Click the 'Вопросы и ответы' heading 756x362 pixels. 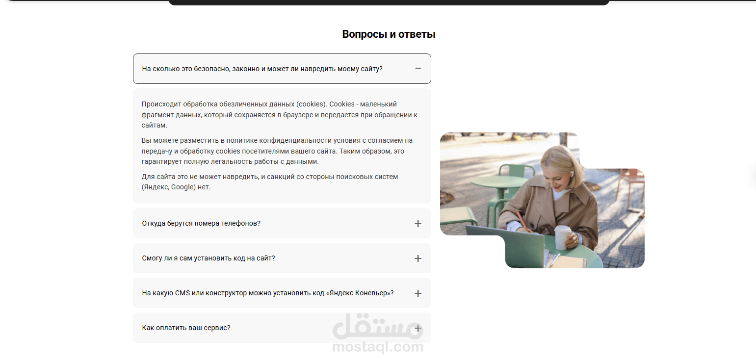pos(389,34)
